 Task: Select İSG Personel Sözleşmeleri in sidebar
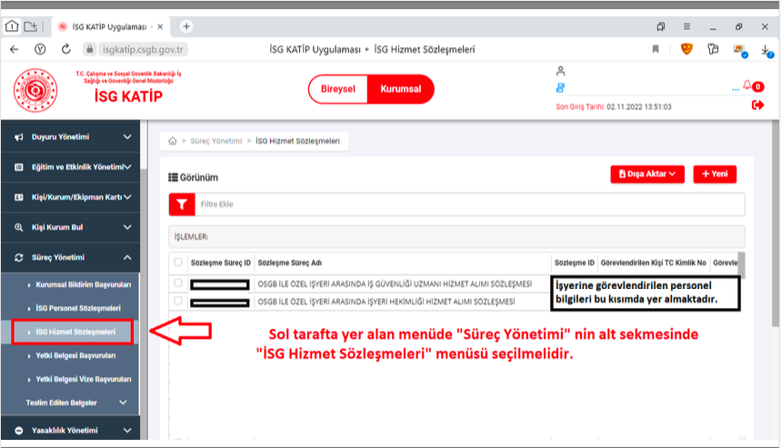click(x=77, y=308)
